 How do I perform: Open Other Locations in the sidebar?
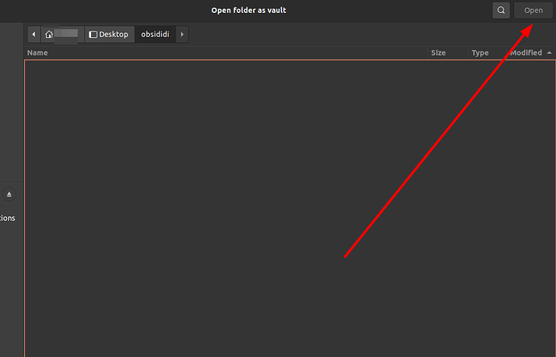[8, 218]
